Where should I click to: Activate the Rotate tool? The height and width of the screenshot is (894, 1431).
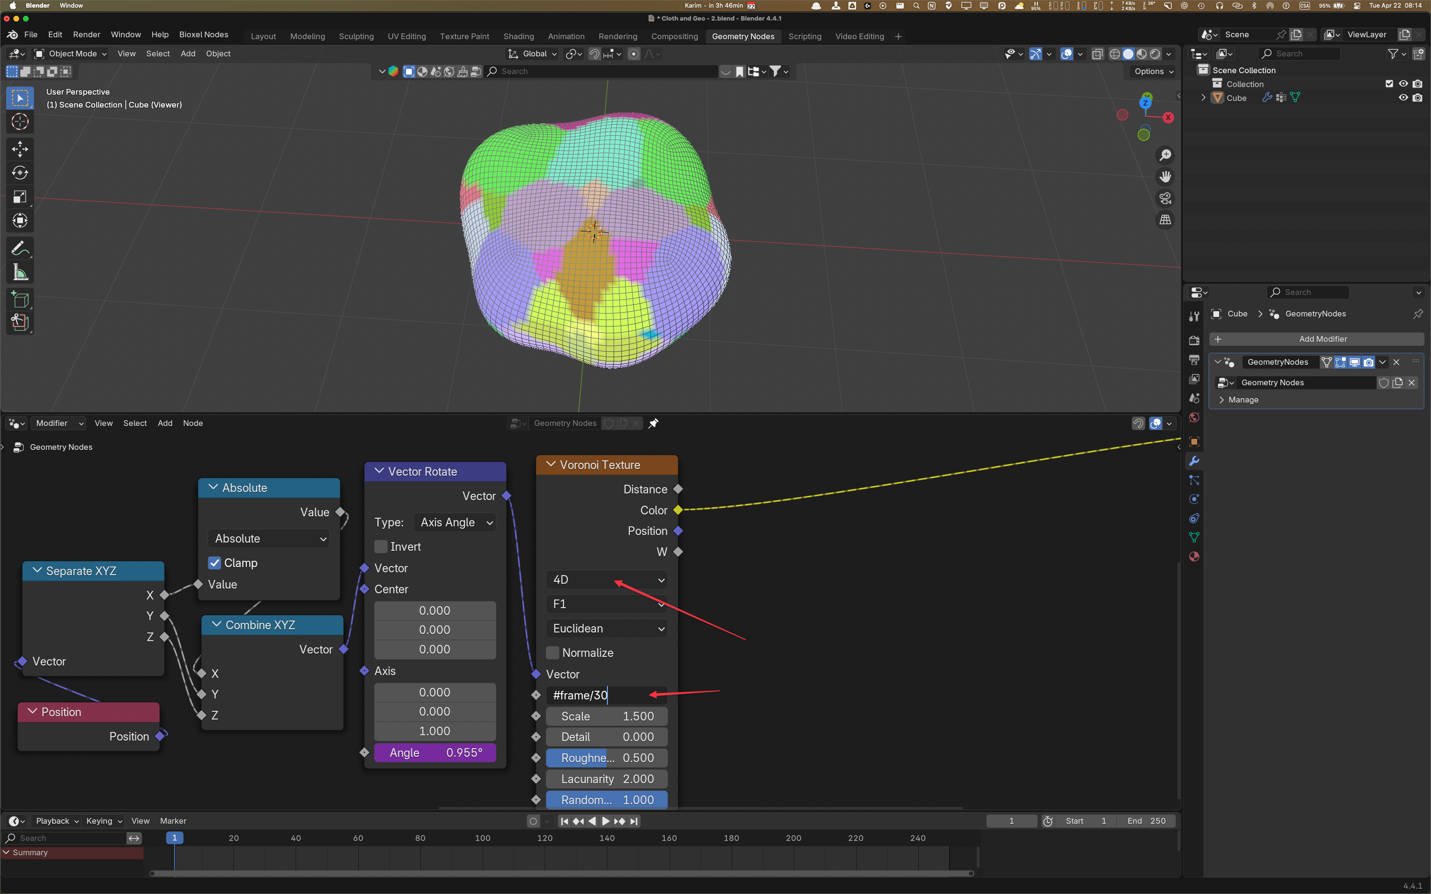point(20,173)
